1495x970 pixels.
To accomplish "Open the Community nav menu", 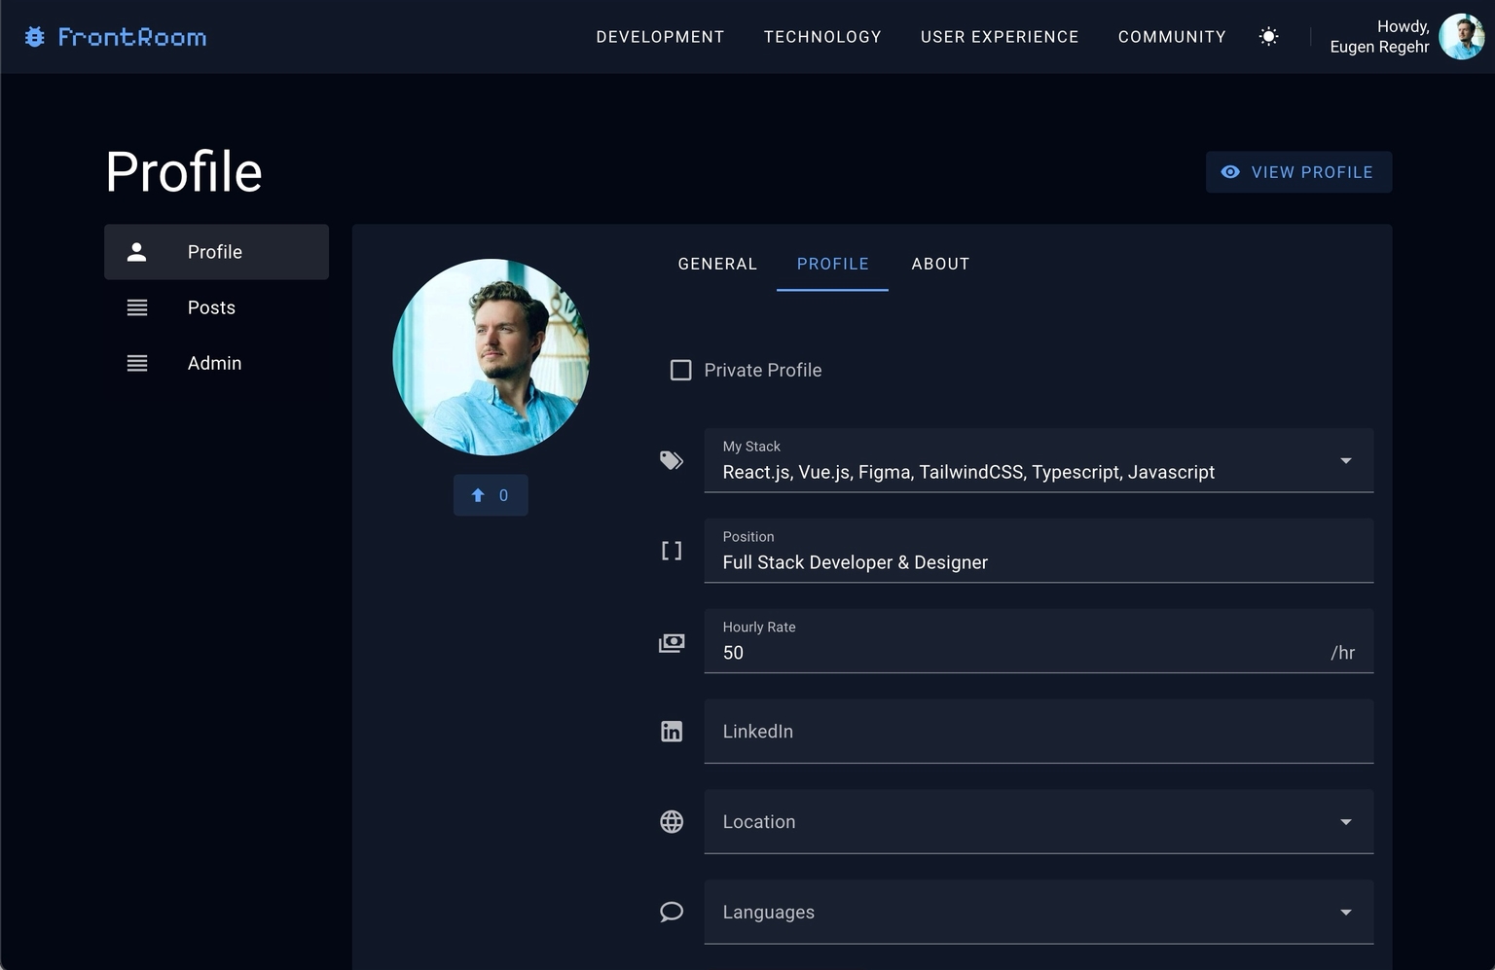I will [x=1172, y=37].
